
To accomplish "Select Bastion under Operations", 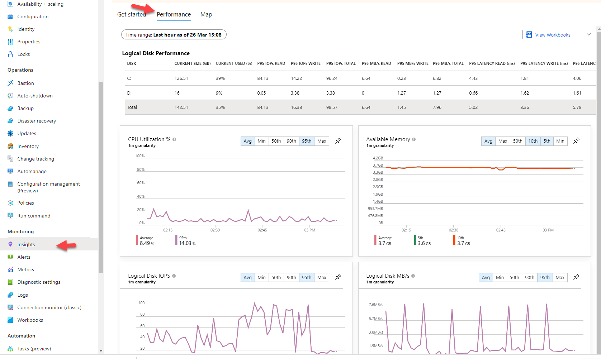I will pos(25,83).
